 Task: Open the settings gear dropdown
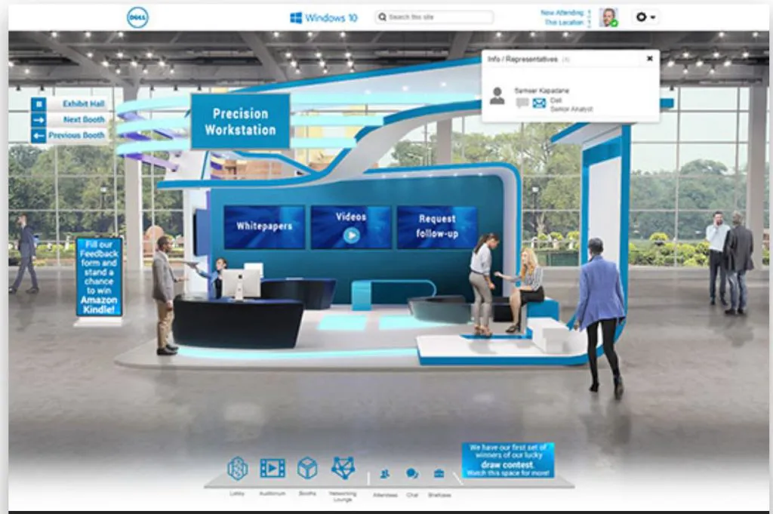coord(641,16)
